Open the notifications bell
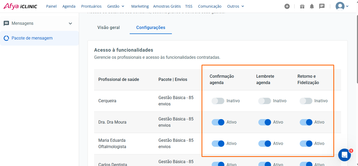Image resolution: width=358 pixels, height=166 pixels. [x=312, y=6]
